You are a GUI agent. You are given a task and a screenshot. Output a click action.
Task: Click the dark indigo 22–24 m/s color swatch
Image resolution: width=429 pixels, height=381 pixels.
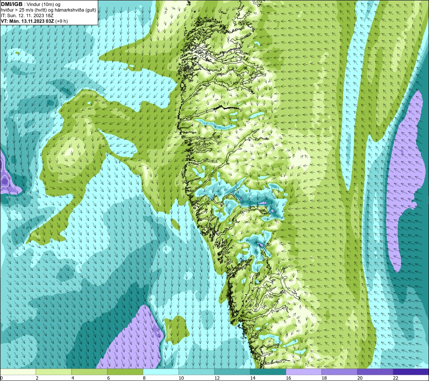pyautogui.click(x=411, y=372)
